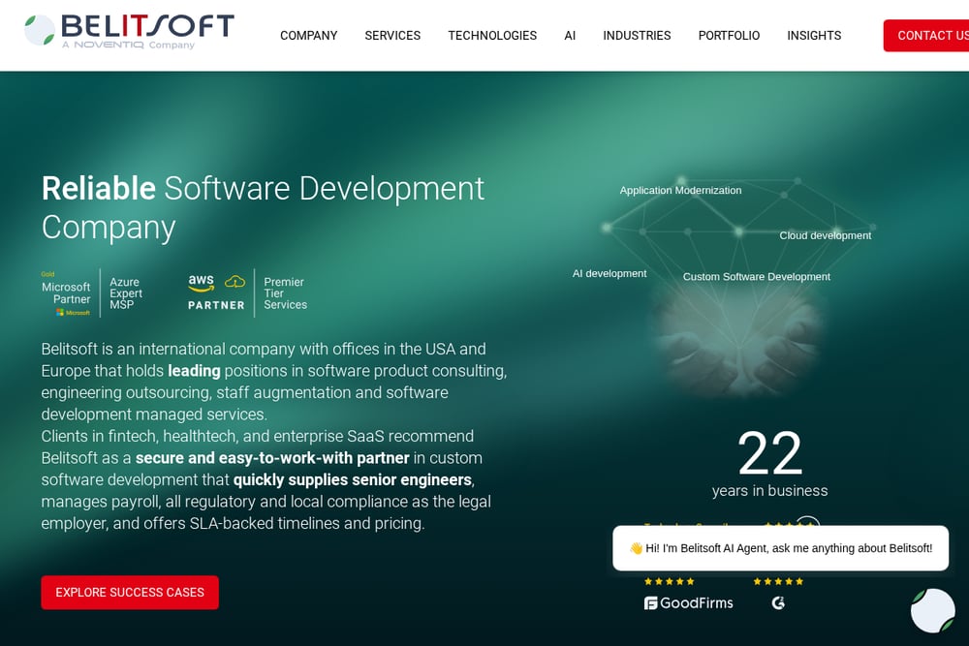Click the Cloud development label
This screenshot has height=646, width=969.
pos(825,235)
